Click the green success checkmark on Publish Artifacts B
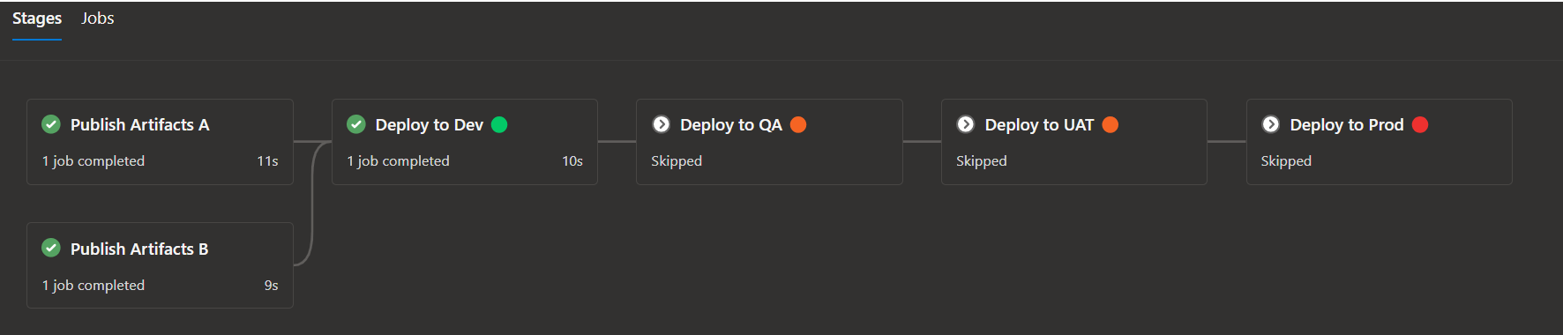The image size is (1563, 335). point(51,248)
